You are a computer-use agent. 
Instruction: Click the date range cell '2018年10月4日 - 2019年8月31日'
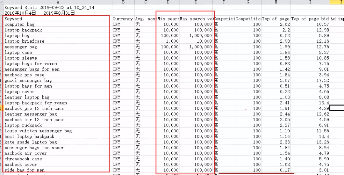pos(58,13)
